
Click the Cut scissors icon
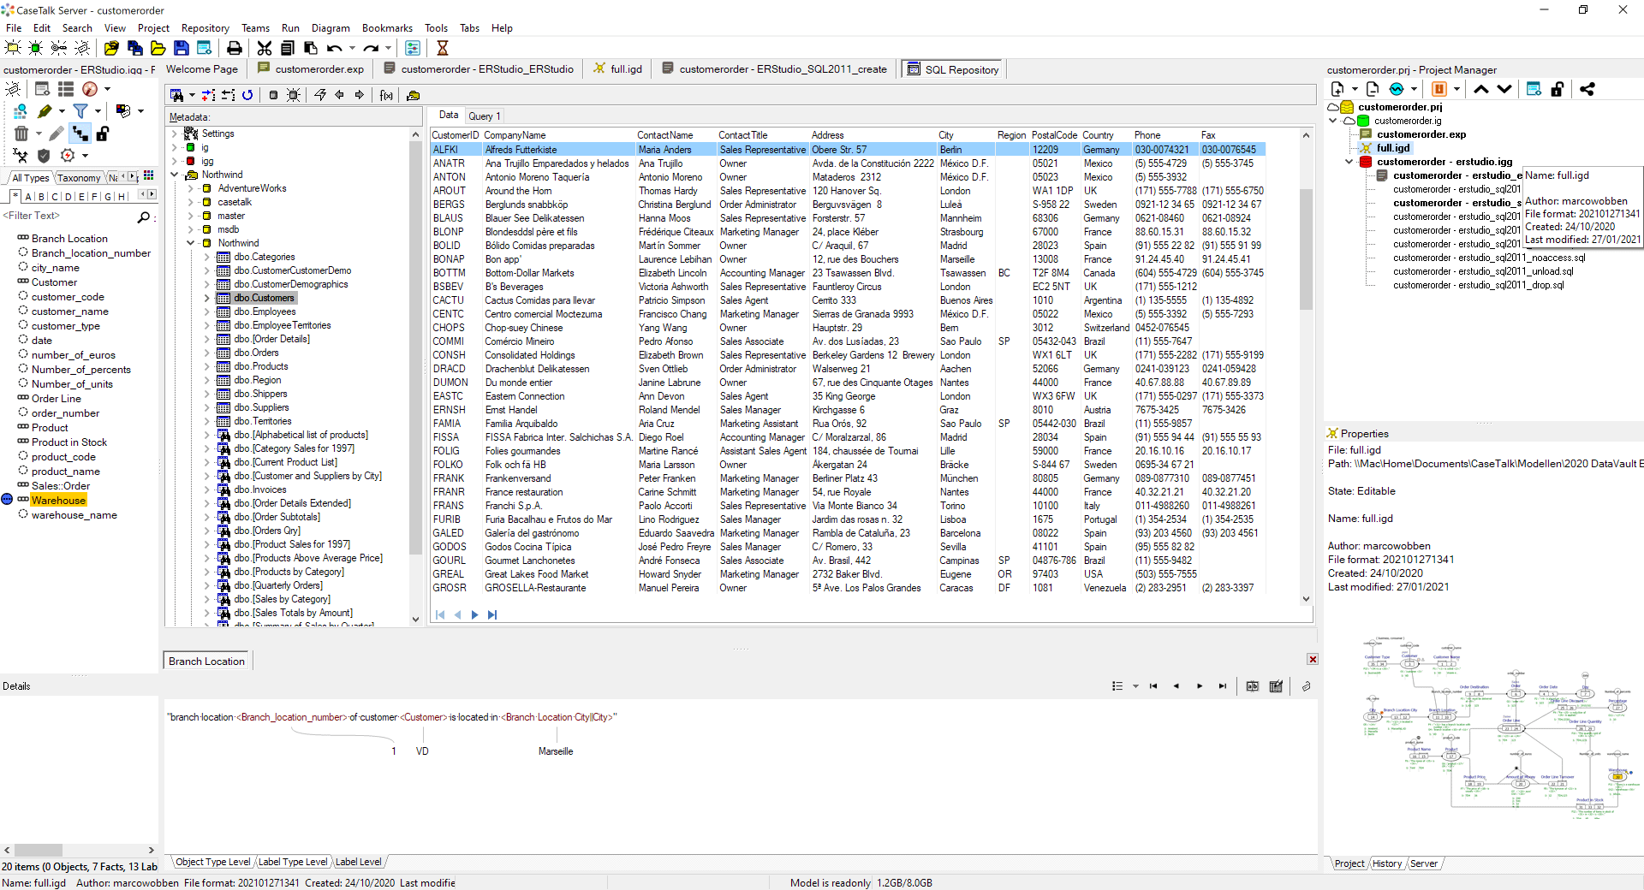pyautogui.click(x=265, y=48)
